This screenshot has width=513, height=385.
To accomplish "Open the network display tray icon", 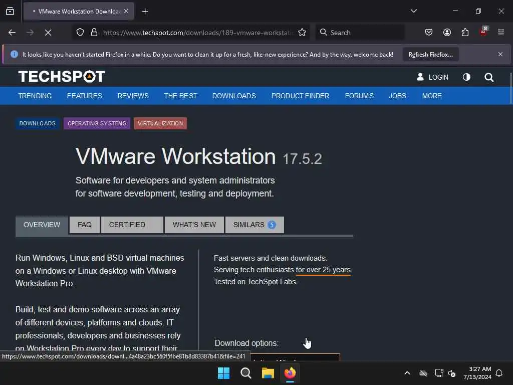I will (439, 373).
